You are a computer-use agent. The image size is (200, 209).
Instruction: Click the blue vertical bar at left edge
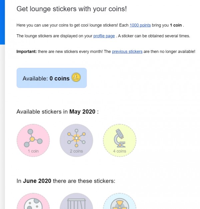(x=2, y=22)
